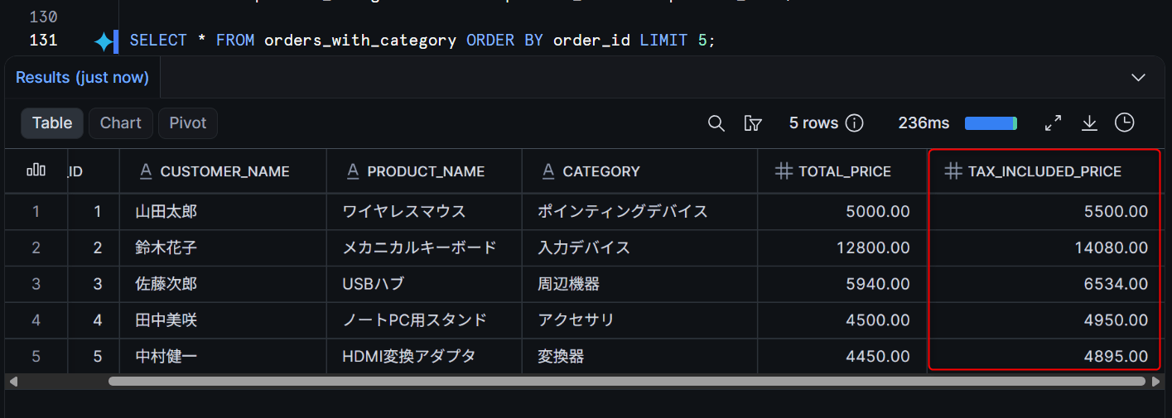Sort by the CATEGORY column header
The height and width of the screenshot is (418, 1172).
point(601,171)
